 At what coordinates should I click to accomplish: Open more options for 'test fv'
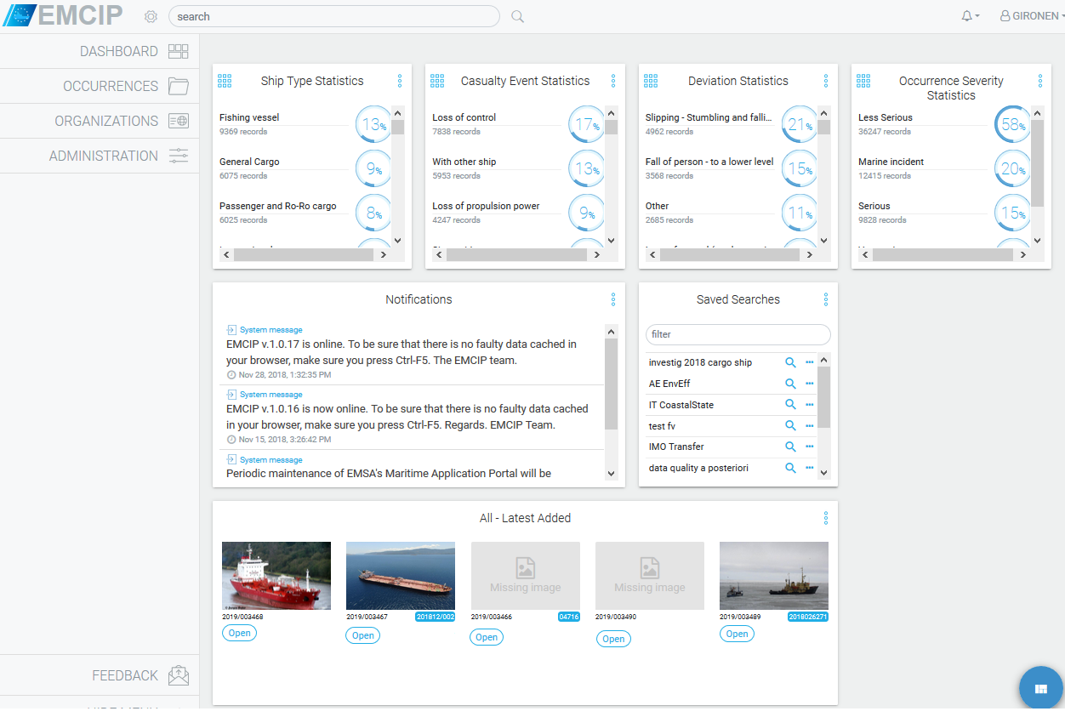(810, 425)
